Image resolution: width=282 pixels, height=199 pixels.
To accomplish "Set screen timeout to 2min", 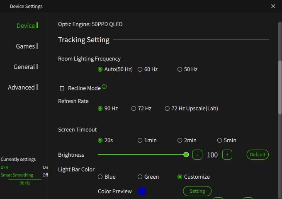I will [180, 140].
